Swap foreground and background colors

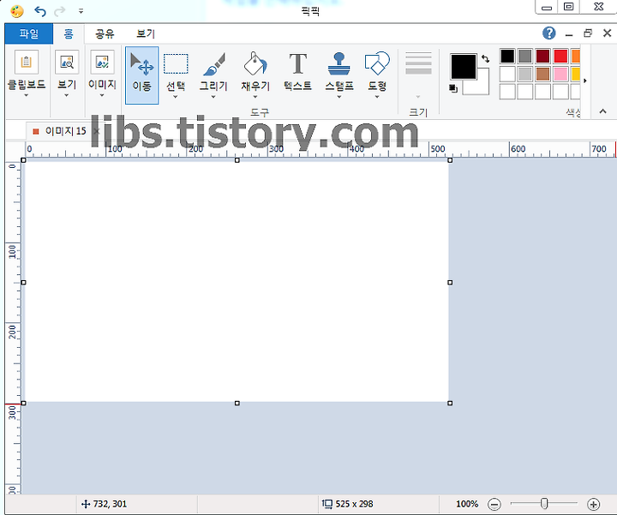486,58
